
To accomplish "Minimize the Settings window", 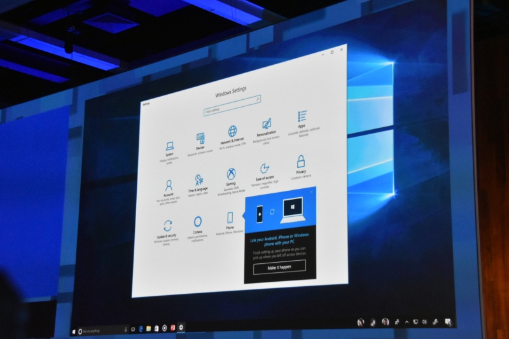I will pos(323,54).
